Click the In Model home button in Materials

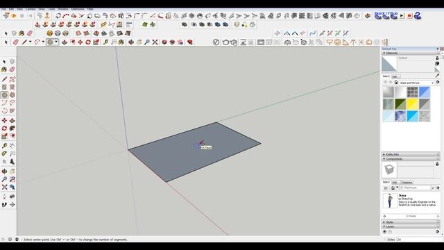tap(396, 83)
